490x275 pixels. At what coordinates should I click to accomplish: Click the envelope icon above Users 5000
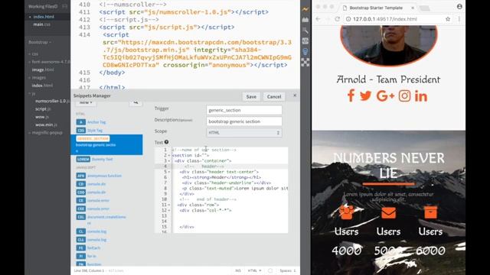[388, 212]
